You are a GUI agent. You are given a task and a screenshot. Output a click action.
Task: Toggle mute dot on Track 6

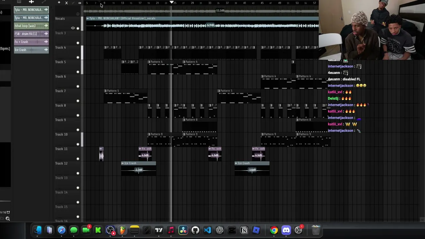click(78, 86)
